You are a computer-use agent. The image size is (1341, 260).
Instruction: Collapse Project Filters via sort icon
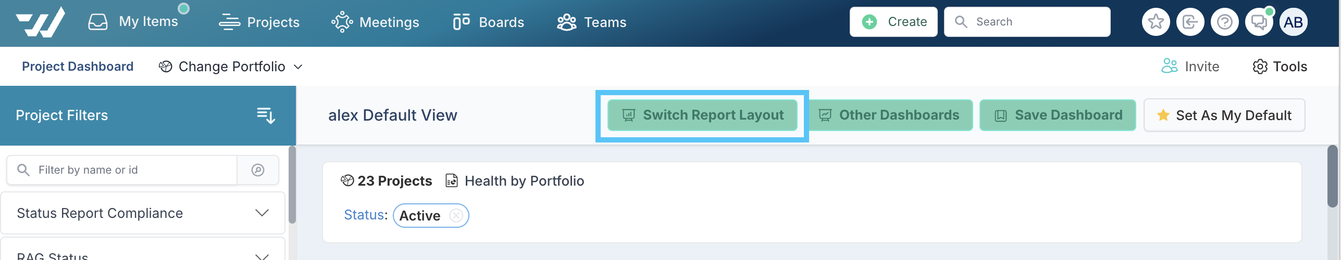[266, 115]
